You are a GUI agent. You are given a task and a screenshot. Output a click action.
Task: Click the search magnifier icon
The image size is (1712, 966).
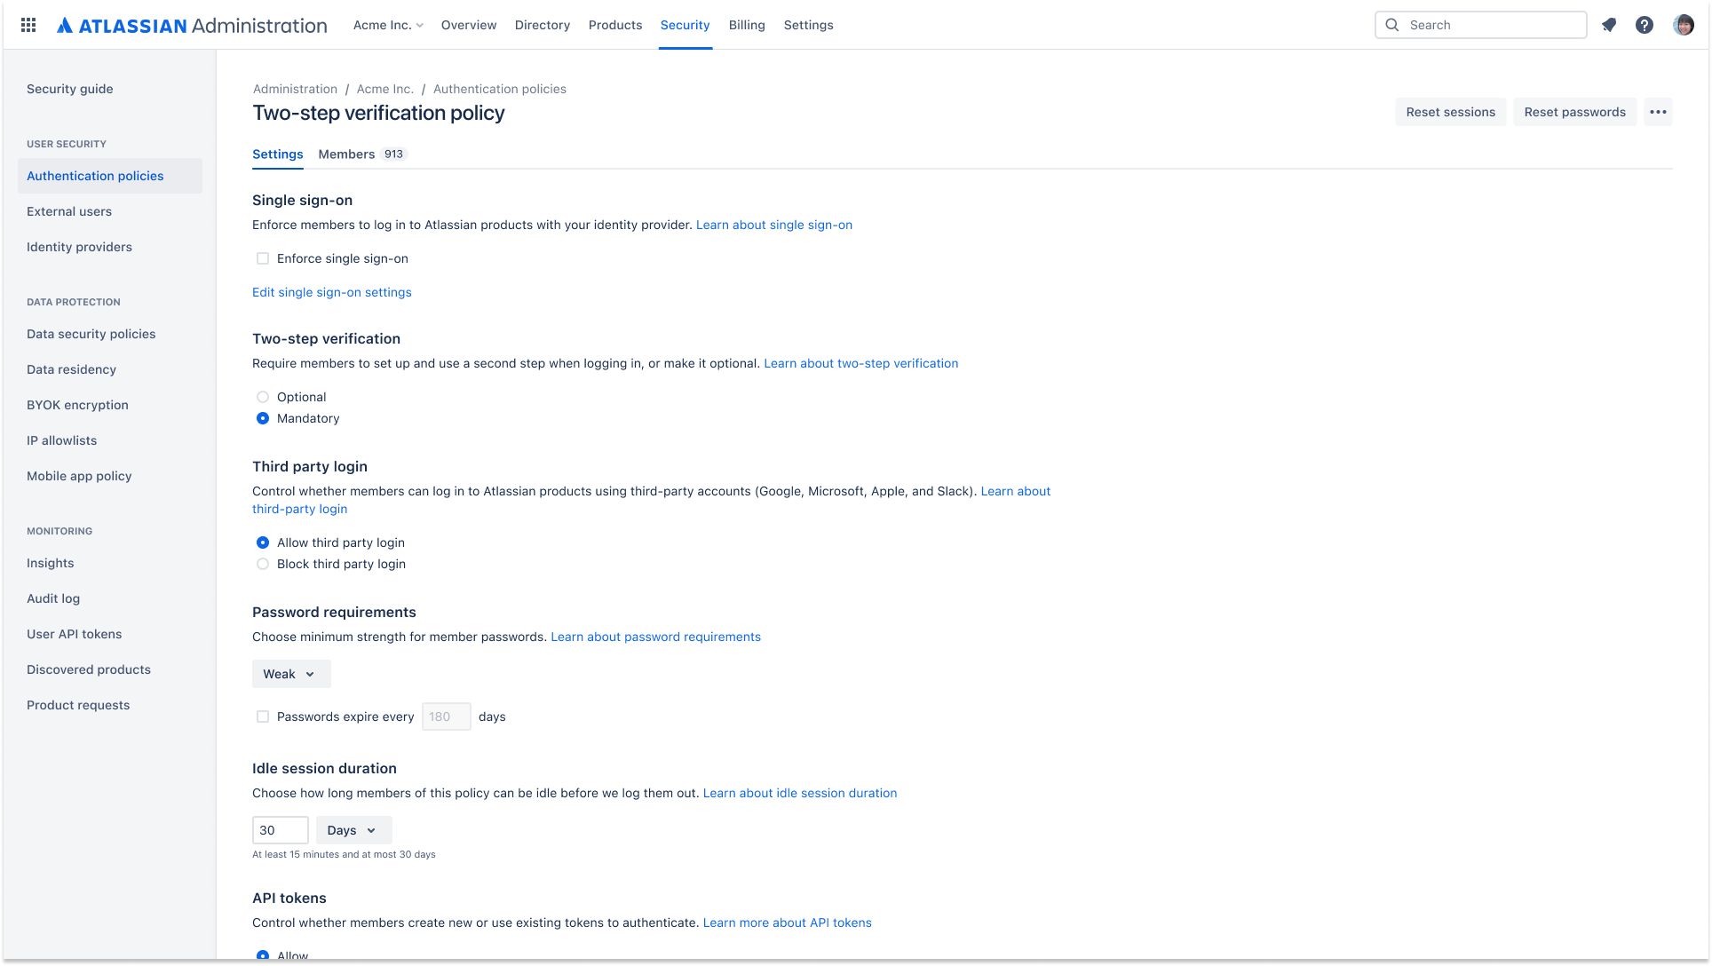[x=1393, y=25]
